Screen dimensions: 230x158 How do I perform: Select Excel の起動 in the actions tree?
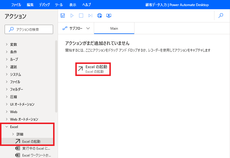tap(27, 141)
